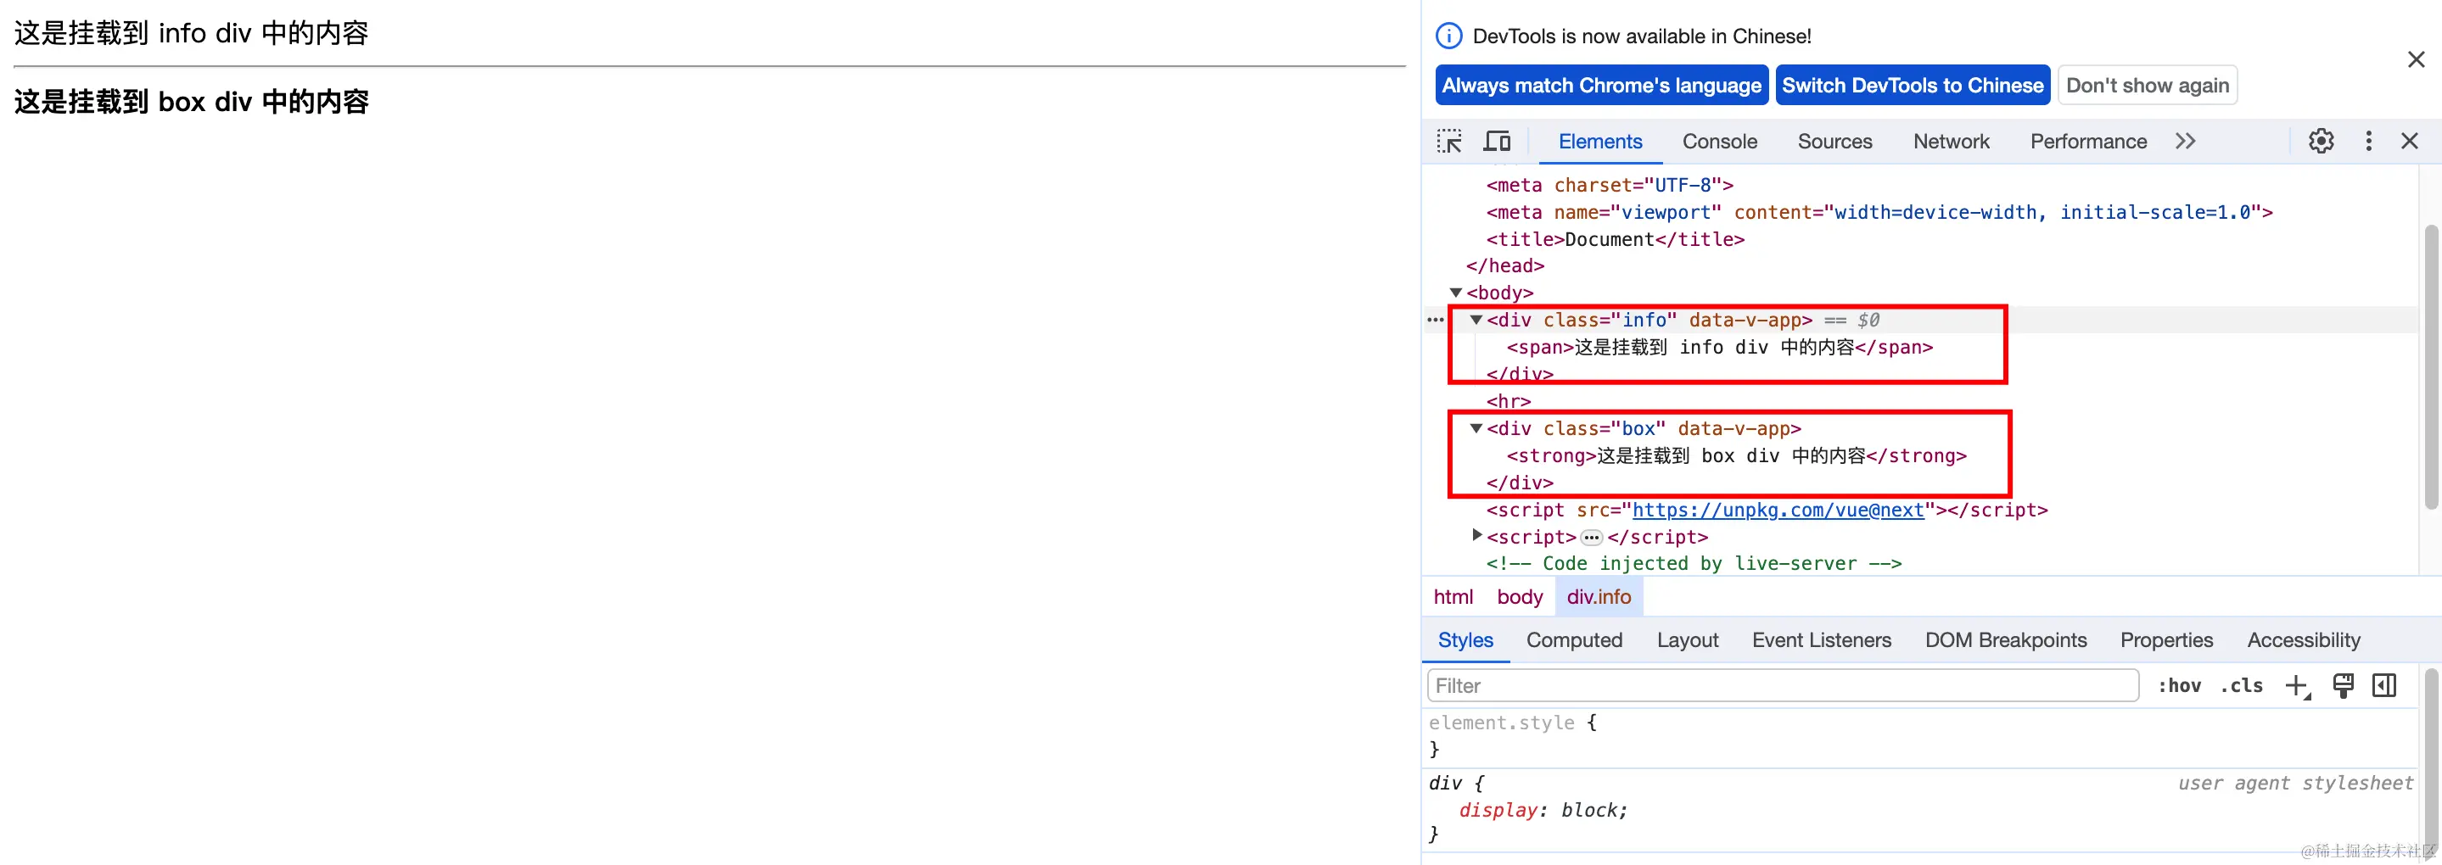Click the block value of display
Image resolution: width=2442 pixels, height=865 pixels.
[1592, 810]
